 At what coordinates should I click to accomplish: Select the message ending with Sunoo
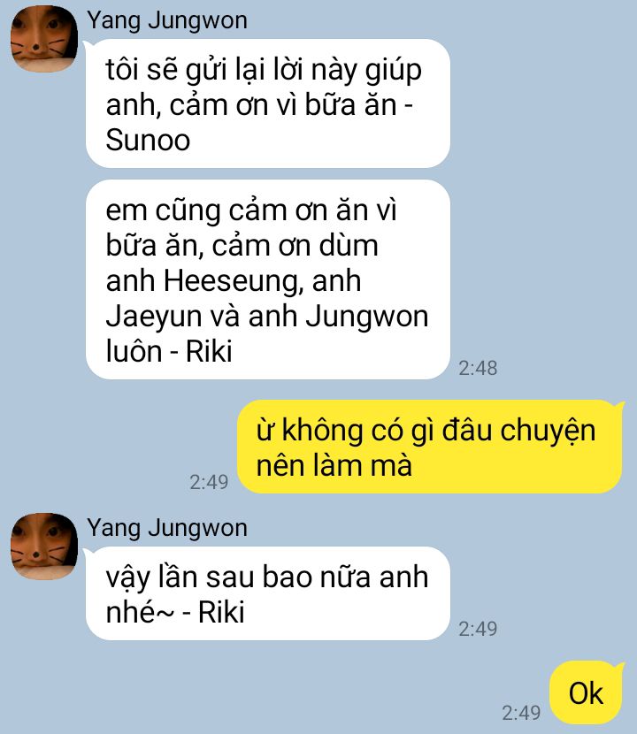[268, 104]
